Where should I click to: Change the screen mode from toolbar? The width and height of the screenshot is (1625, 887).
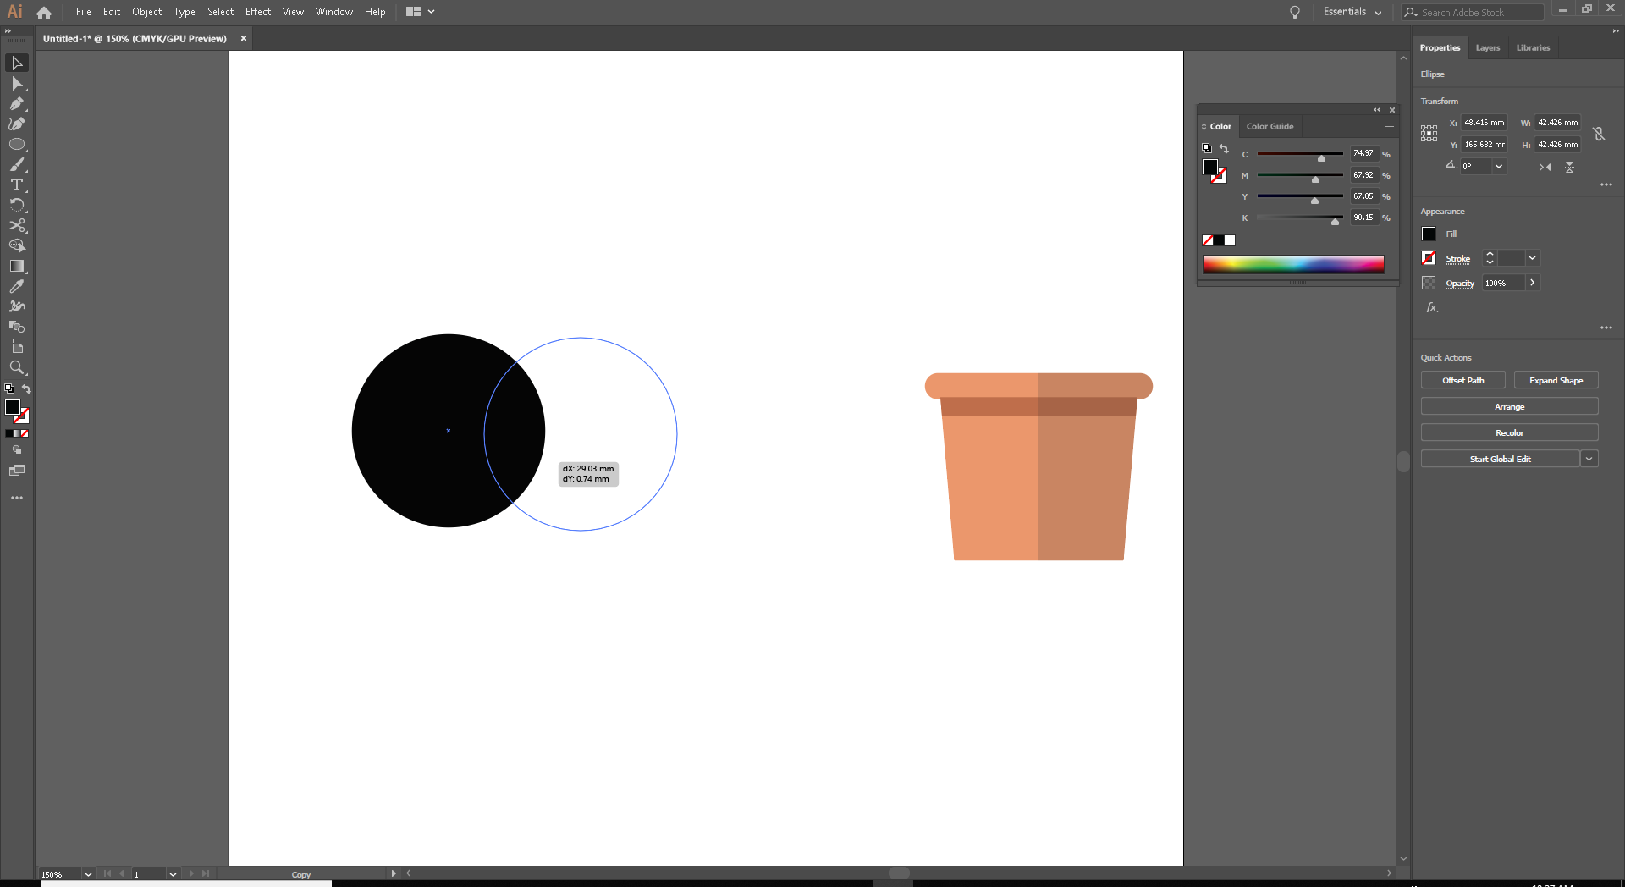16,471
